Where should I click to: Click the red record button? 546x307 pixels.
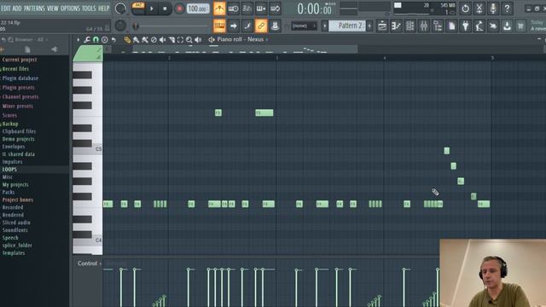click(179, 9)
